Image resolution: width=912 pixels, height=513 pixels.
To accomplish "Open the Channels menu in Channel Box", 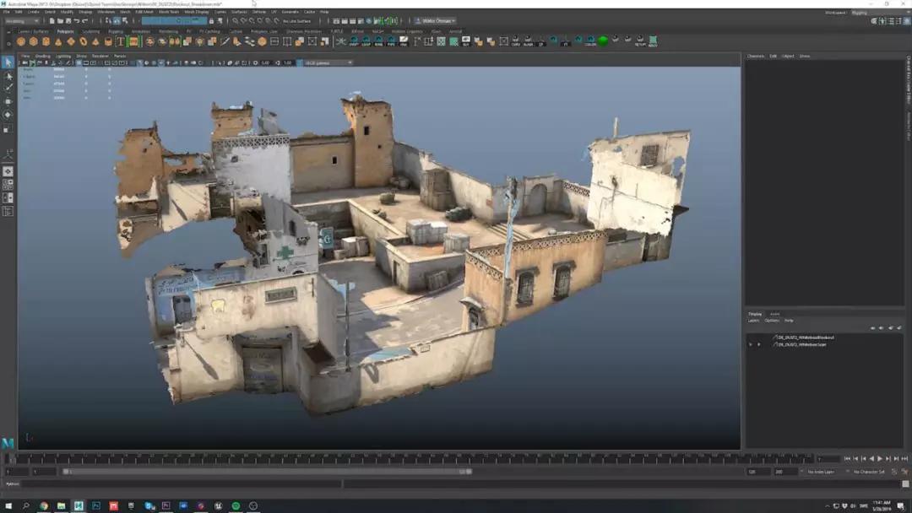I will tap(755, 57).
